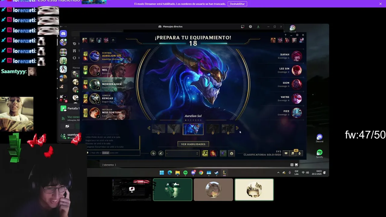Open Google Chrome from the taskbar
386x217 pixels.
[201, 173]
